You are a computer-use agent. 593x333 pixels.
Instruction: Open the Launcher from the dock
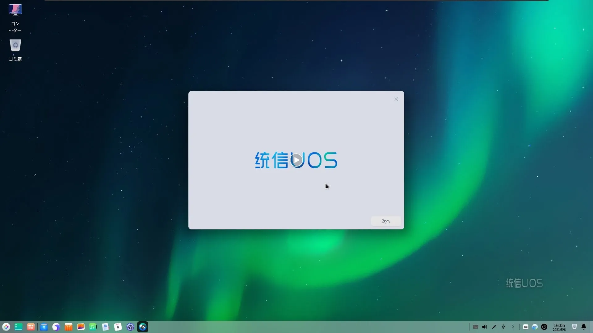[6, 327]
